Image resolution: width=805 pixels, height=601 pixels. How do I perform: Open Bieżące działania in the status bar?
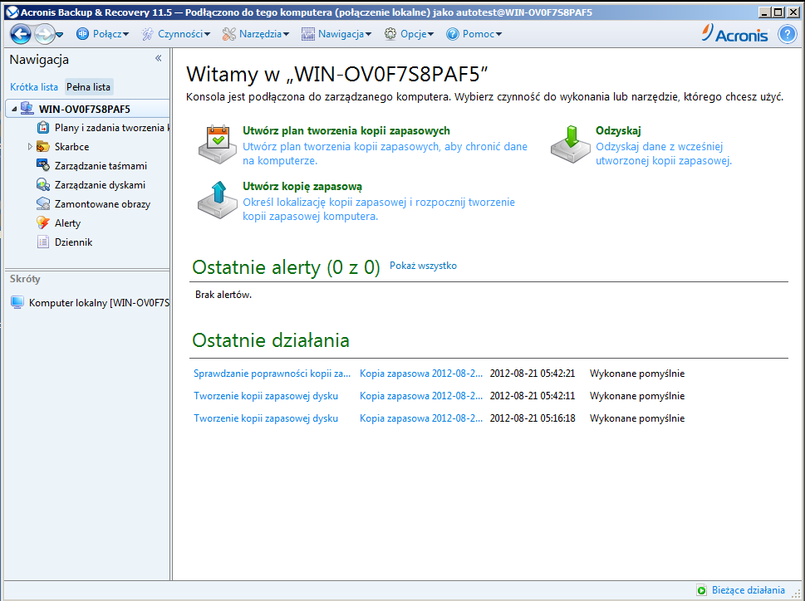[748, 590]
